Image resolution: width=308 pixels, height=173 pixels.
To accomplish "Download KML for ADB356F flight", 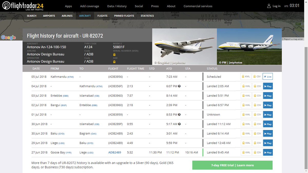I will [246, 86].
